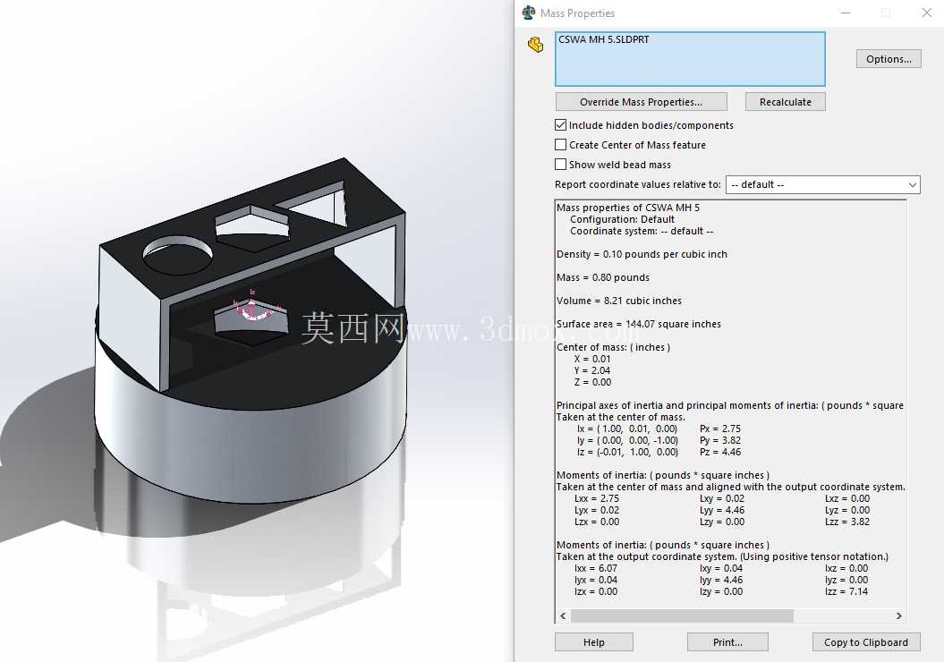Click the 'Ixx = 6.07' inertia value
This screenshot has width=944, height=662.
pos(595,568)
